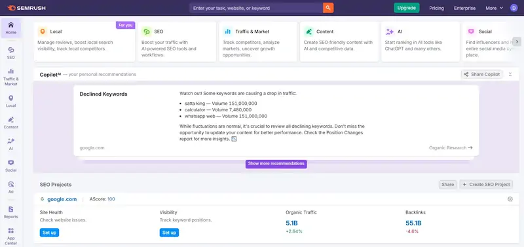Click satta king keyword line
The height and width of the screenshot is (247, 524).
coord(221,104)
